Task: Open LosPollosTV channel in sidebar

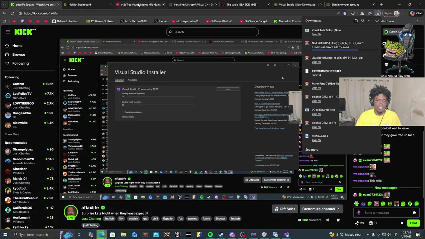Action: point(29,95)
